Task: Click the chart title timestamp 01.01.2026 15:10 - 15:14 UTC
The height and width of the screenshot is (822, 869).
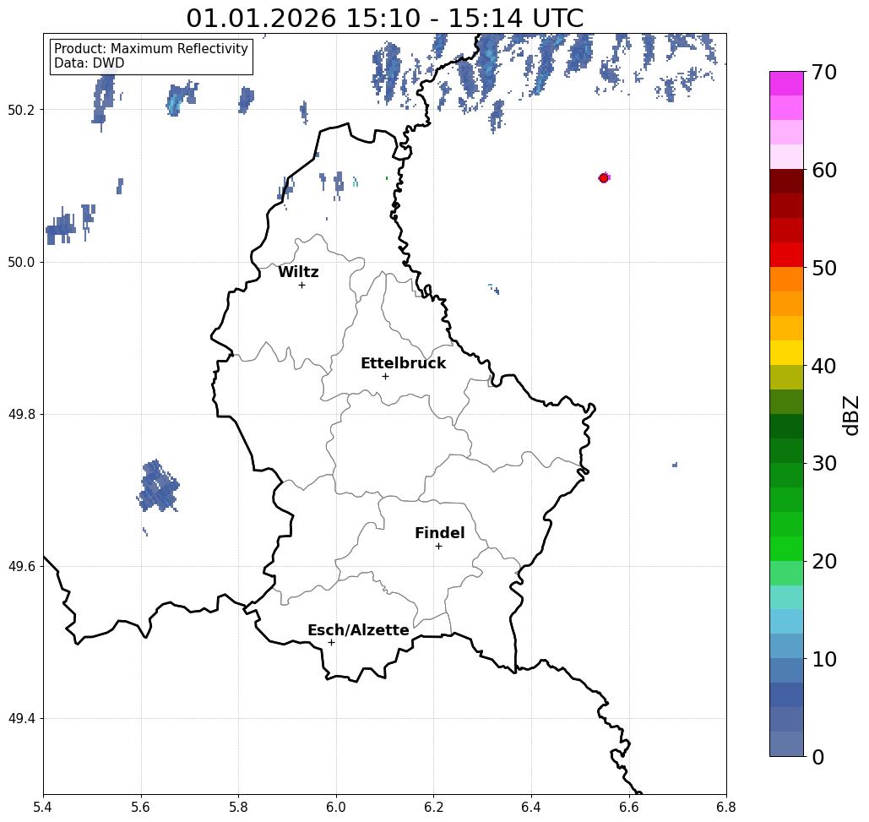Action: click(x=384, y=18)
